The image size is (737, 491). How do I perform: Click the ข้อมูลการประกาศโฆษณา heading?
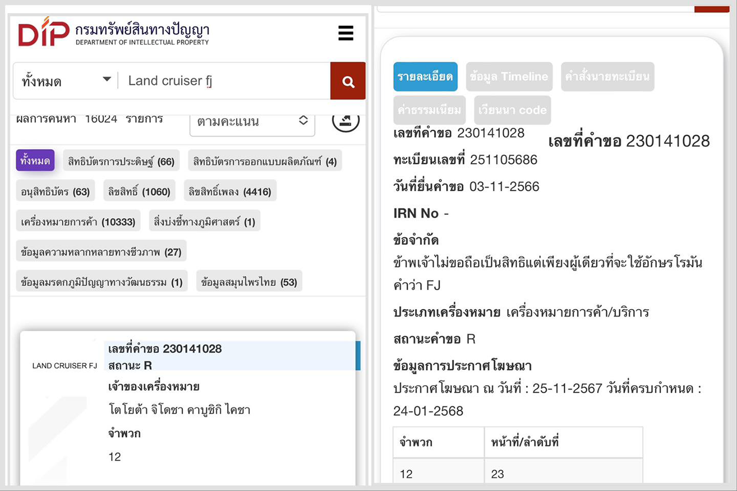tap(462, 366)
